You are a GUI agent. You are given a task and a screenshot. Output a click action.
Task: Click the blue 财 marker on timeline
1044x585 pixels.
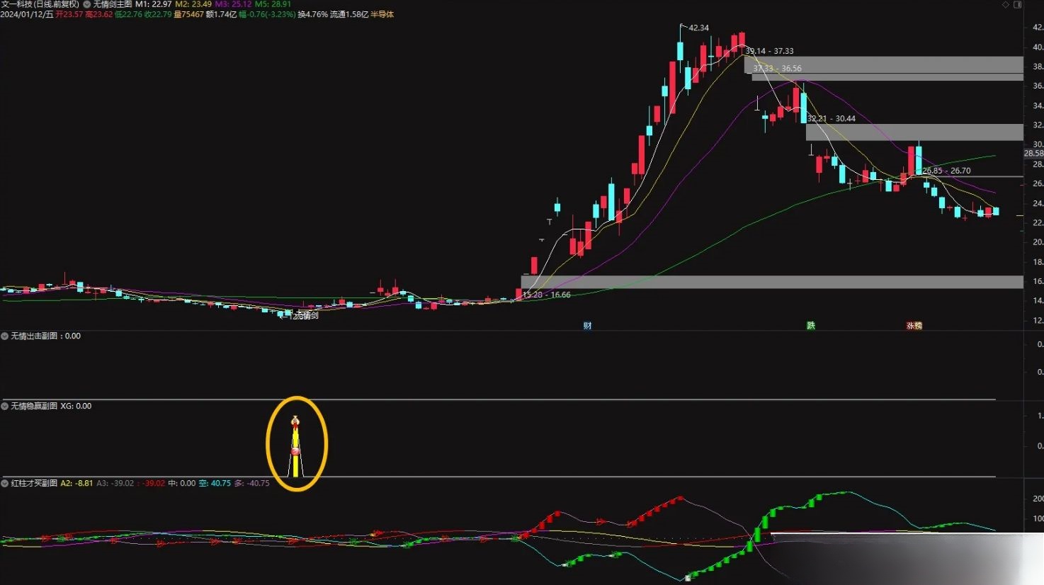tap(587, 326)
